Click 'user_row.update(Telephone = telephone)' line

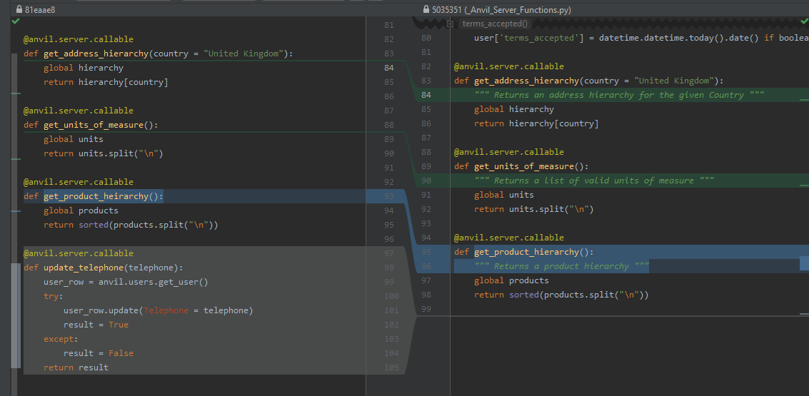159,310
